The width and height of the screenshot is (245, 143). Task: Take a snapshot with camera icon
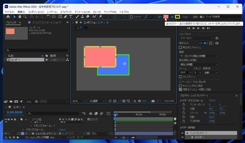pyautogui.click(x=153, y=101)
